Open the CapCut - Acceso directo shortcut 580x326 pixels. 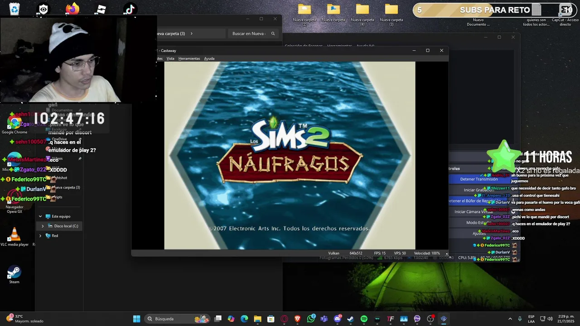(565, 14)
